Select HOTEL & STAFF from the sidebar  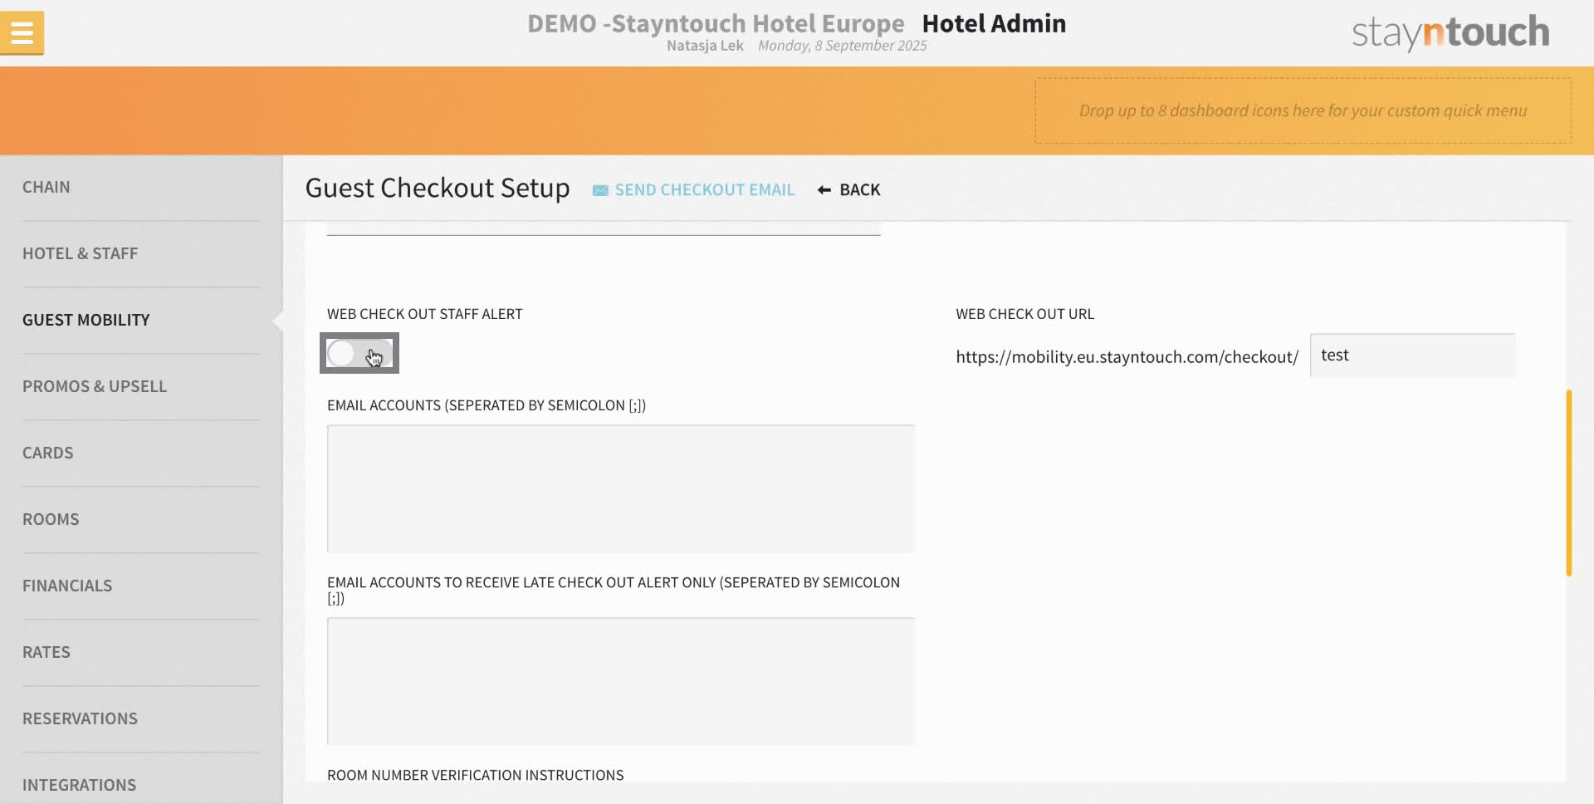click(x=81, y=253)
